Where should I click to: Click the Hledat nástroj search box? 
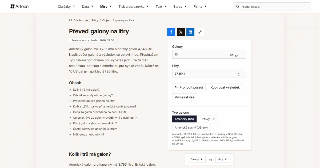pos(272,6)
